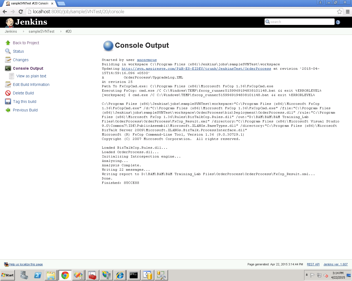Open Back to Project link
Image resolution: width=352 pixels, height=281 pixels.
pyautogui.click(x=26, y=43)
